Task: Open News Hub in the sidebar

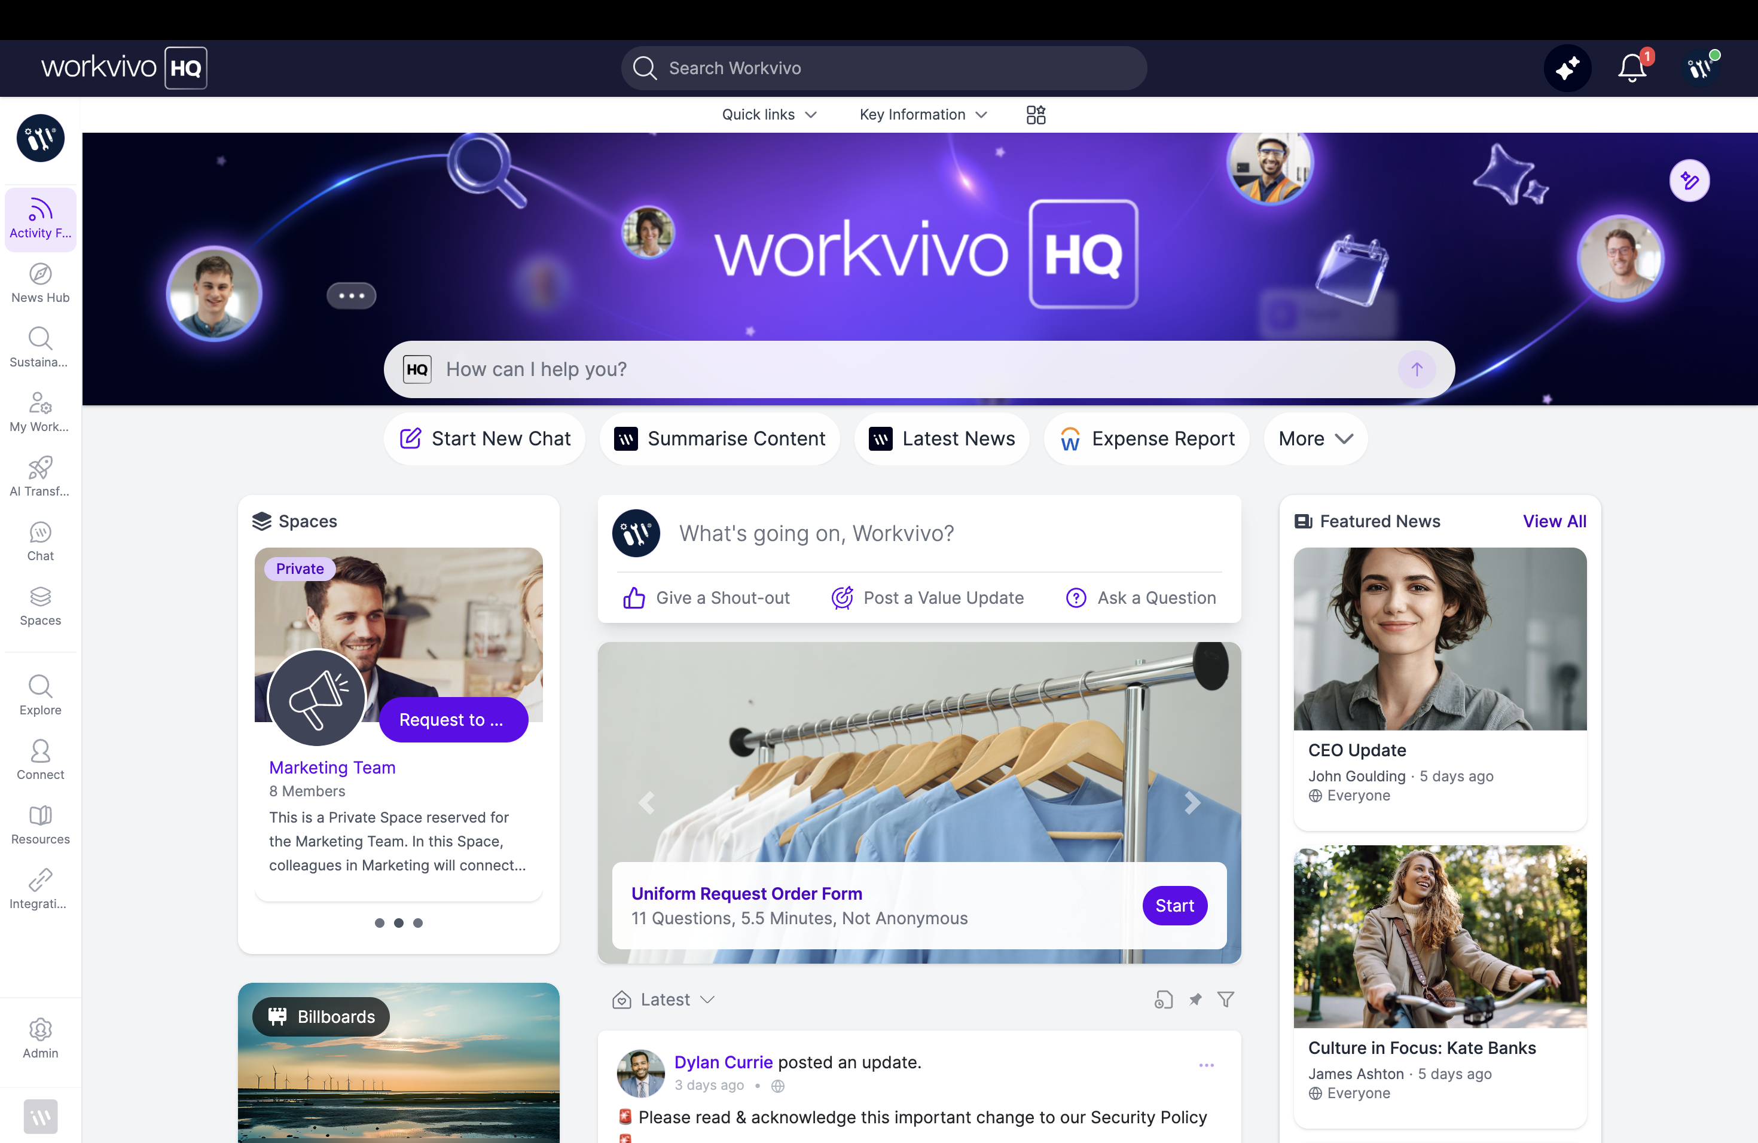Action: [x=41, y=283]
